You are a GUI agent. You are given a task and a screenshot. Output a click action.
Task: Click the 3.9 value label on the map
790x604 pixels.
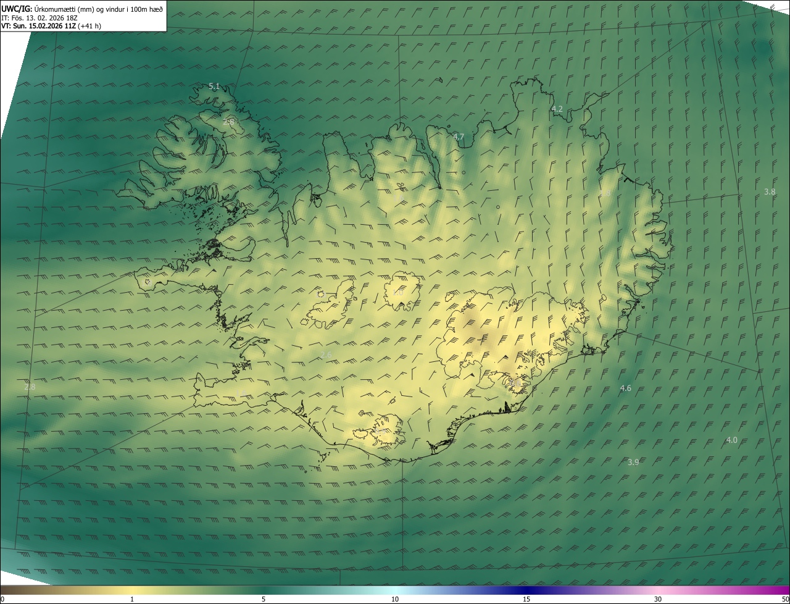tap(633, 462)
